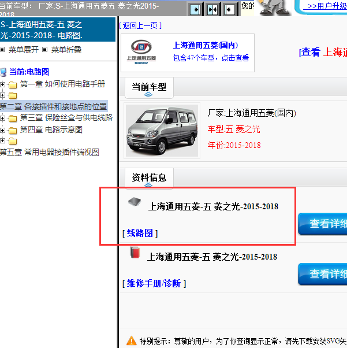347x348 pixels.
Task: Expand 第三章 保险丝盒与供电线路 node
Action: coord(2,119)
